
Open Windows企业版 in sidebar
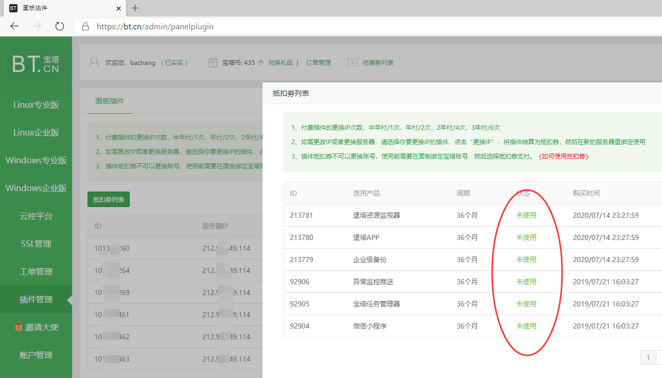[x=36, y=188]
